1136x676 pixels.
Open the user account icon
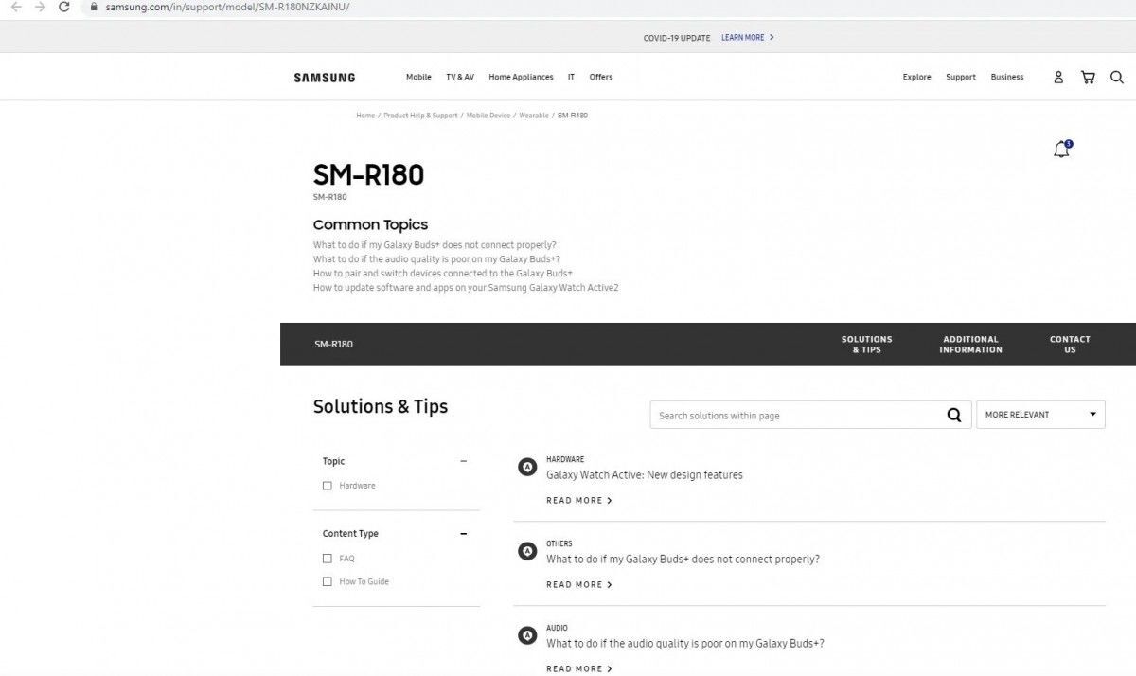1058,78
